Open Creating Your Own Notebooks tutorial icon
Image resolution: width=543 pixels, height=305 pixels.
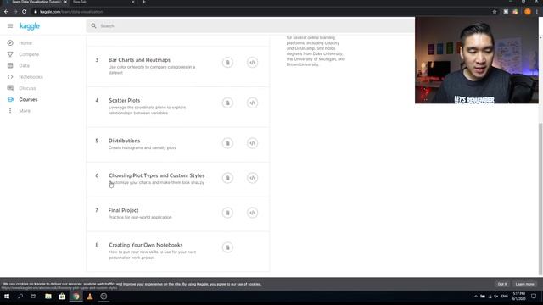tap(227, 247)
